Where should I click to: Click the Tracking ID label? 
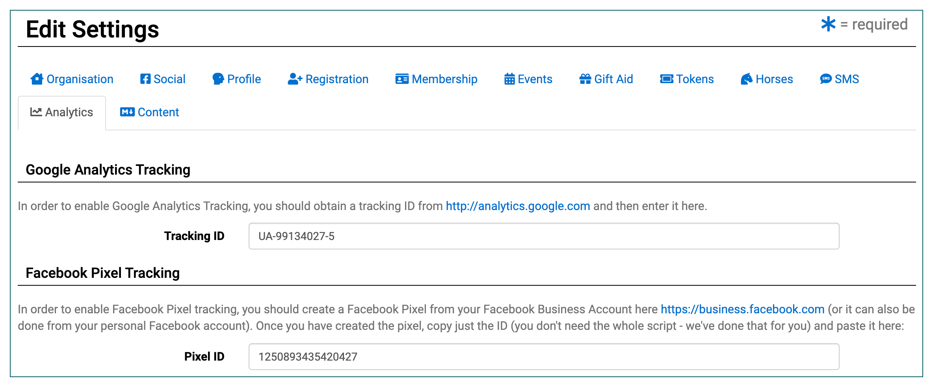(194, 236)
